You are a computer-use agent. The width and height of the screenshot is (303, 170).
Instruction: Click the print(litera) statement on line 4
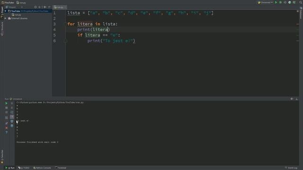94,30
